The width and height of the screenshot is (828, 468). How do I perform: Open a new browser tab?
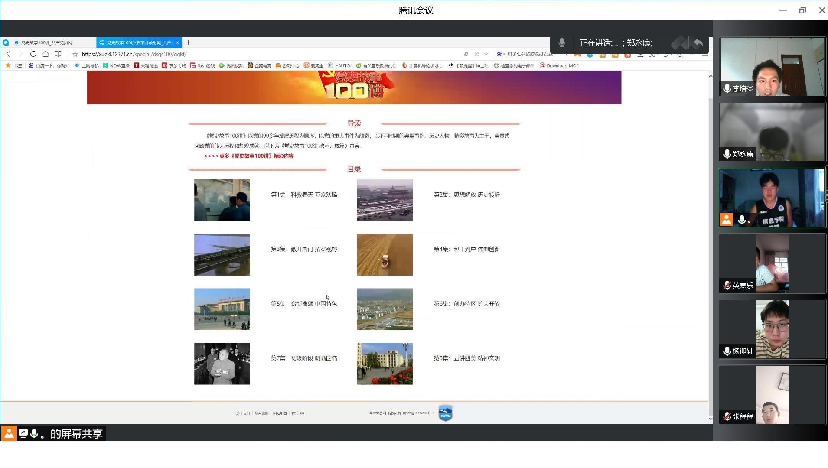click(x=188, y=42)
